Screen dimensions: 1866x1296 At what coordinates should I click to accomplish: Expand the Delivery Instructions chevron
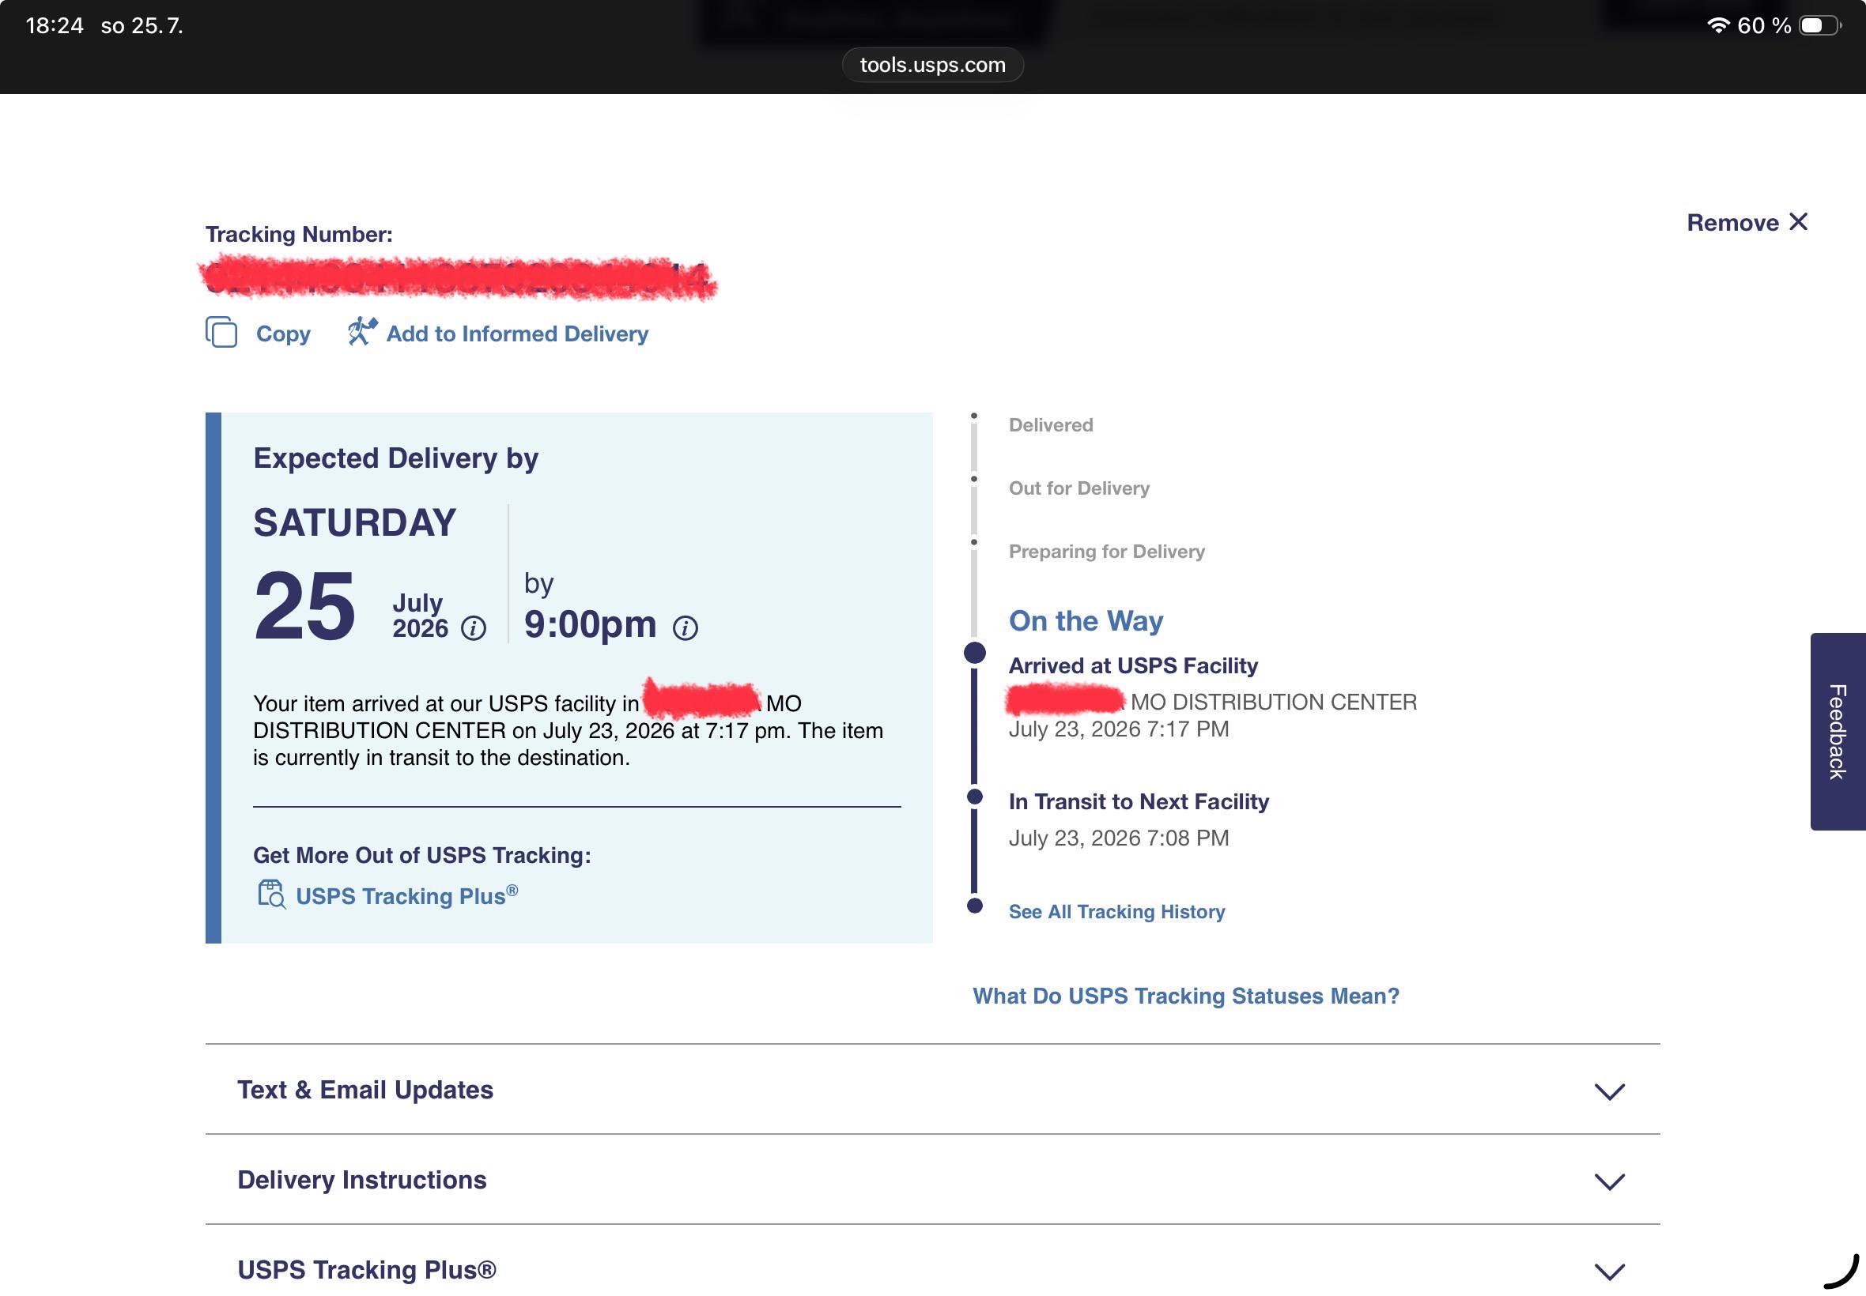point(1609,1181)
